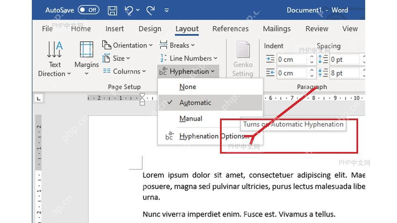Click the tab selector button at ruler corner

[x=38, y=98]
